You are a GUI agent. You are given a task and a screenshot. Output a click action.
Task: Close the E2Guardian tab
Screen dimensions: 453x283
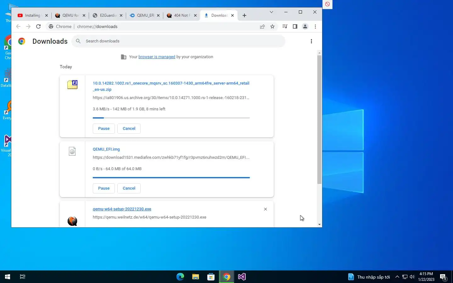(121, 15)
